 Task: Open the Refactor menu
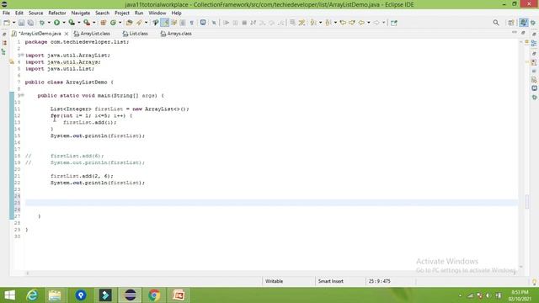click(x=57, y=13)
